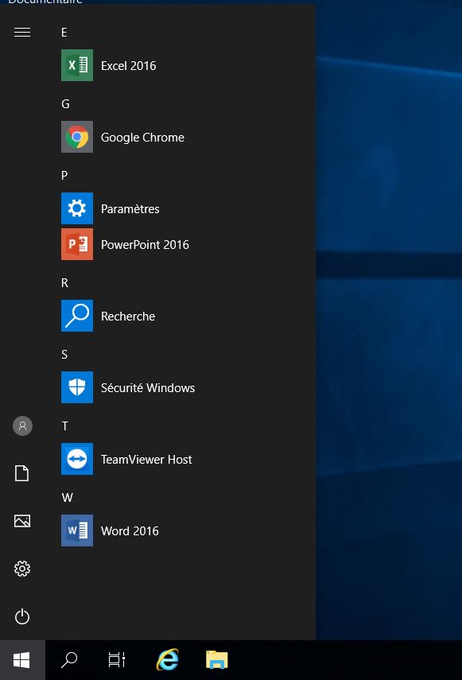Screen dimensions: 462x680
Task: Open Settings gear in Start sidebar
Action: tap(22, 569)
